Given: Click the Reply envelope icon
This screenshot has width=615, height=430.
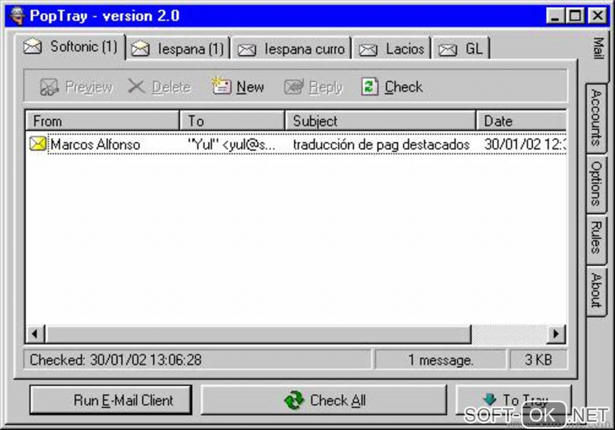Looking at the screenshot, I should 294,87.
